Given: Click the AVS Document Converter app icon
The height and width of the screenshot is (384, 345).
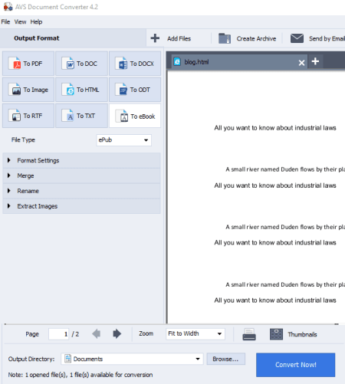Looking at the screenshot, I should click(x=8, y=7).
